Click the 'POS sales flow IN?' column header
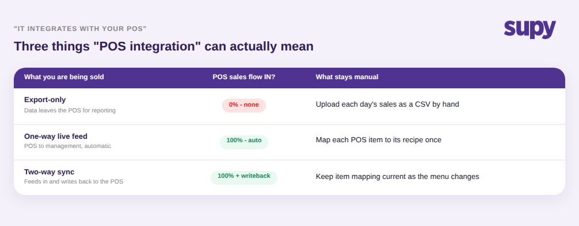The image size is (579, 226). (243, 77)
